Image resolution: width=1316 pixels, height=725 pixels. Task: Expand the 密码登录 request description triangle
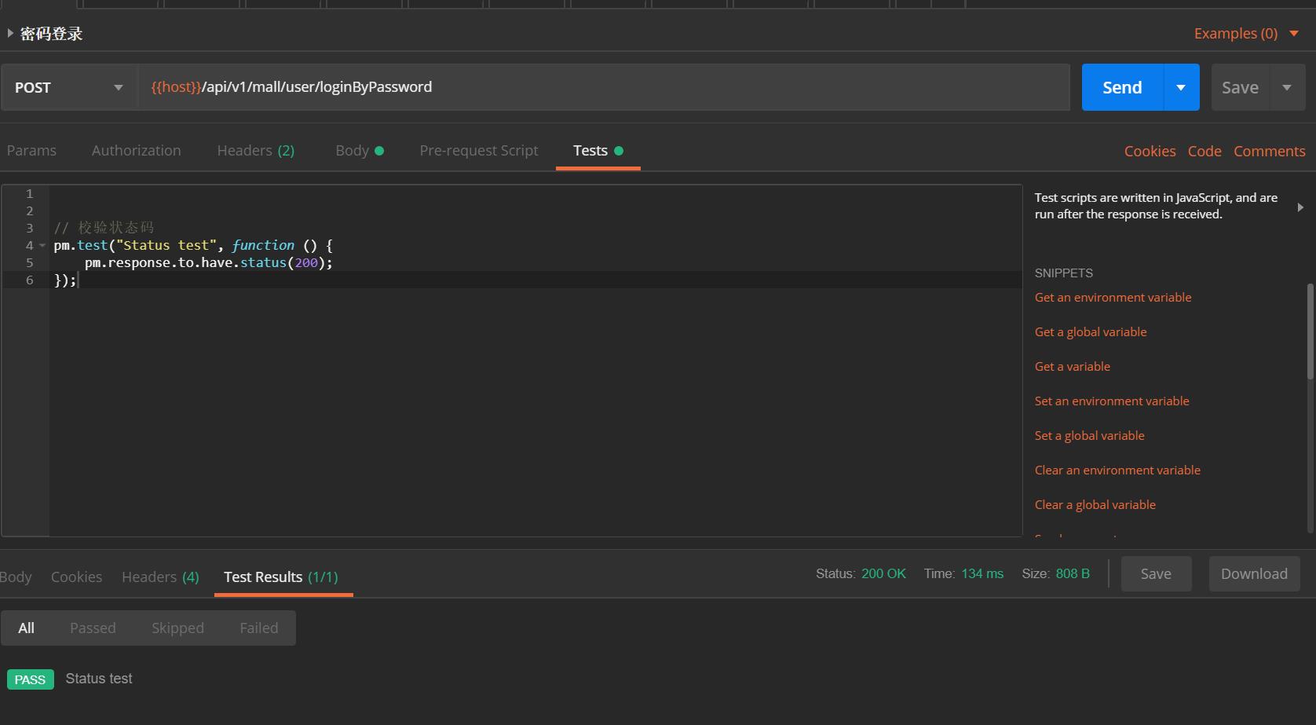coord(10,33)
